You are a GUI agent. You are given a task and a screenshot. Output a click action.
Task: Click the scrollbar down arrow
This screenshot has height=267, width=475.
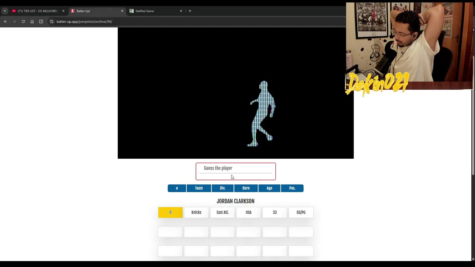point(473,259)
